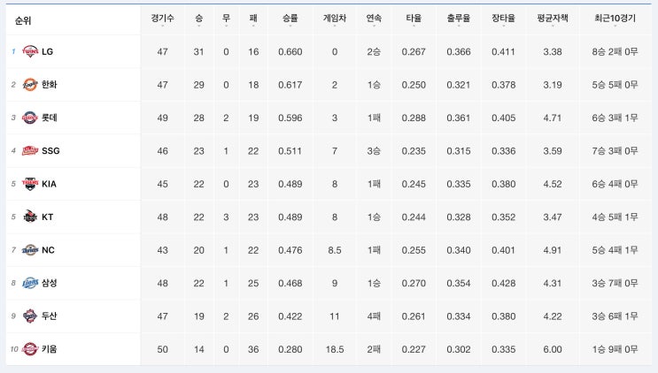Click the SSG team logo

tap(30, 150)
